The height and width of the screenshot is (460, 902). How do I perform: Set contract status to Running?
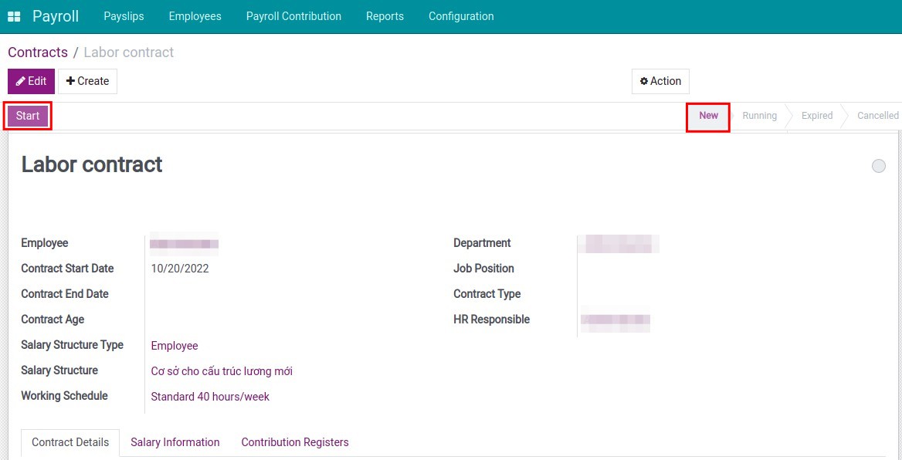pyautogui.click(x=759, y=116)
